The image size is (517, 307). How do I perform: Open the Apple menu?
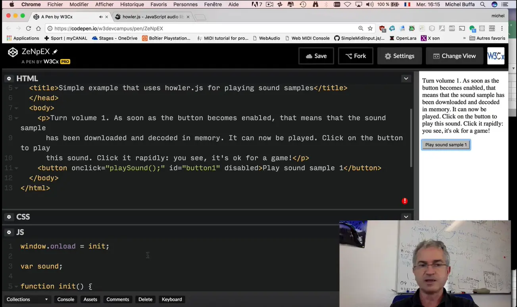12,4
